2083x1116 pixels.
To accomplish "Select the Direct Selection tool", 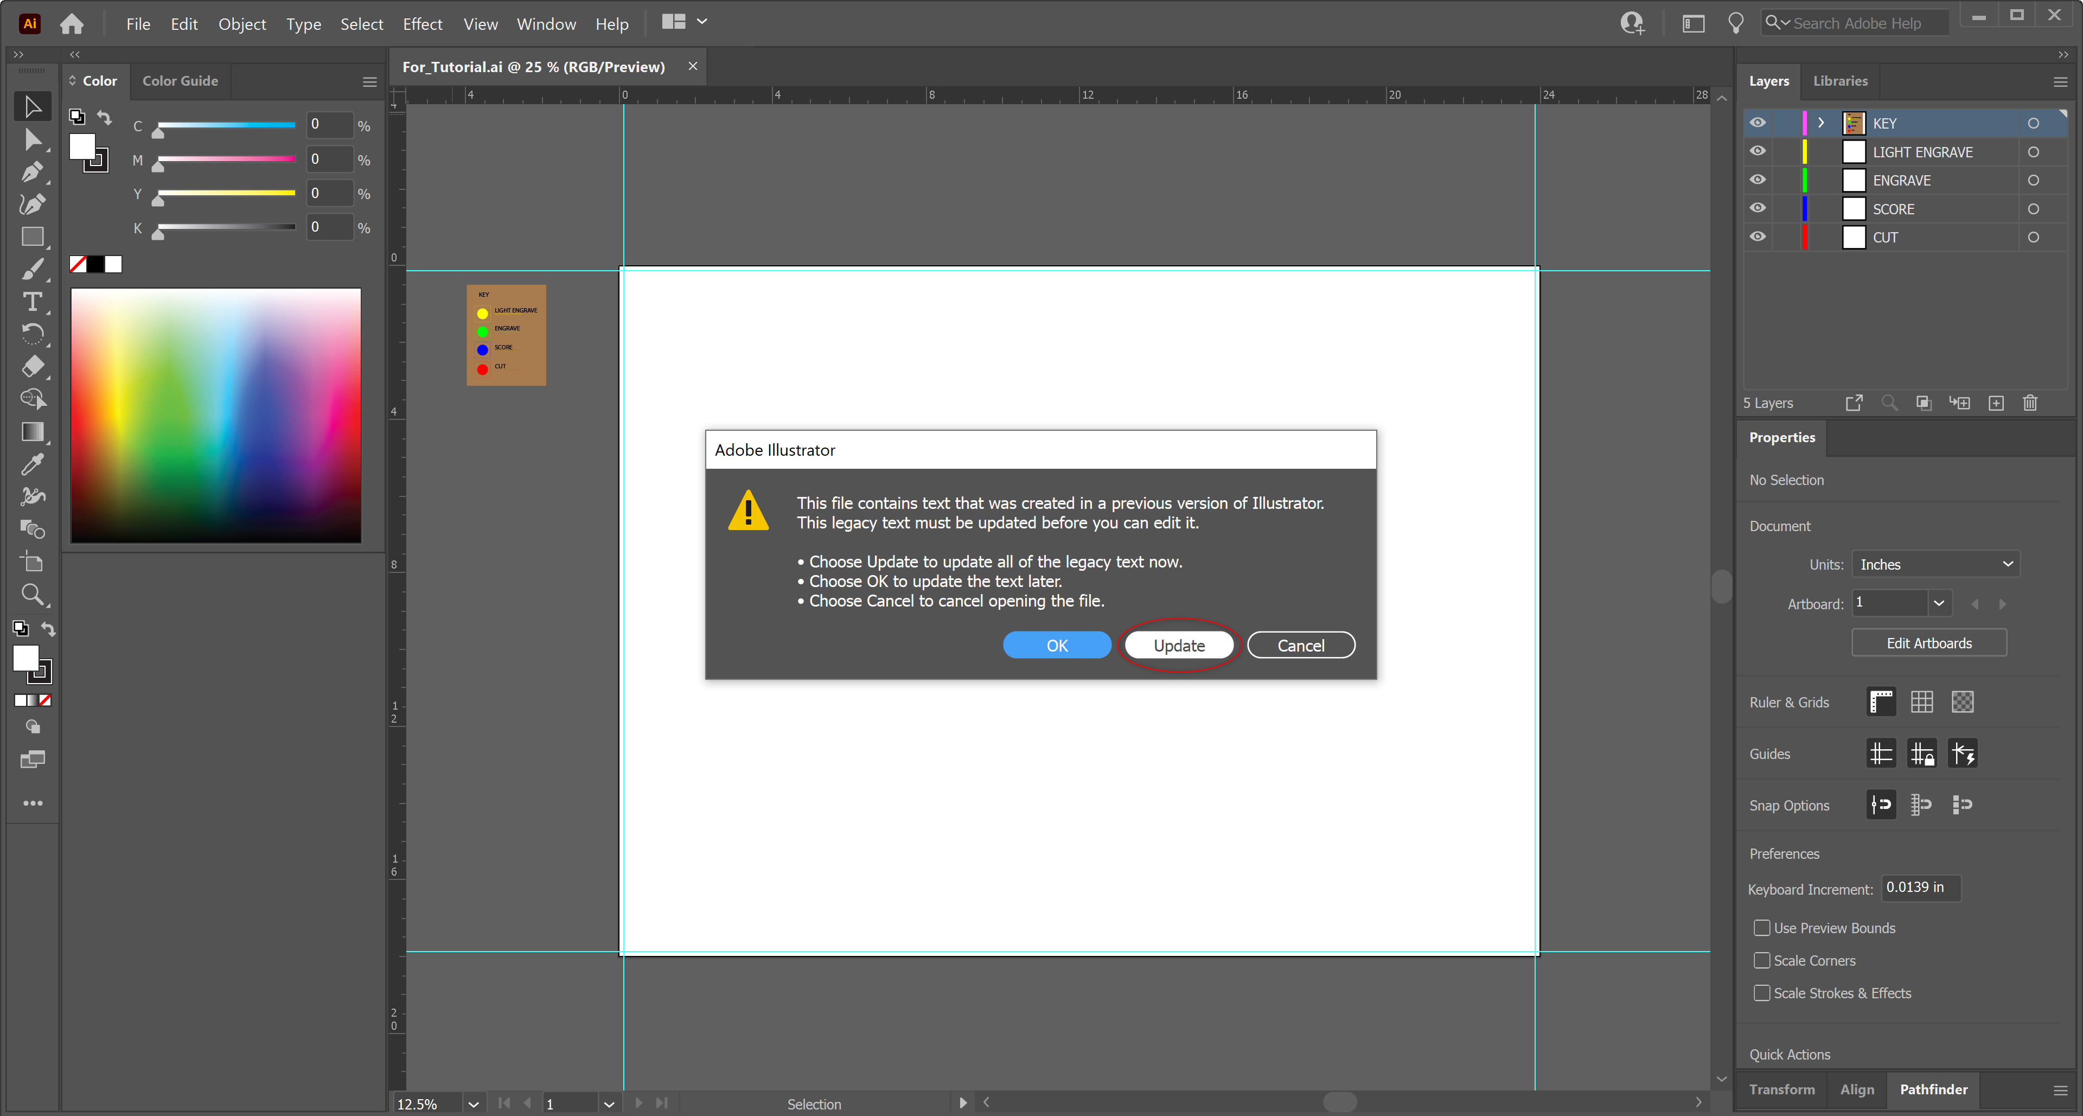I will (x=33, y=139).
